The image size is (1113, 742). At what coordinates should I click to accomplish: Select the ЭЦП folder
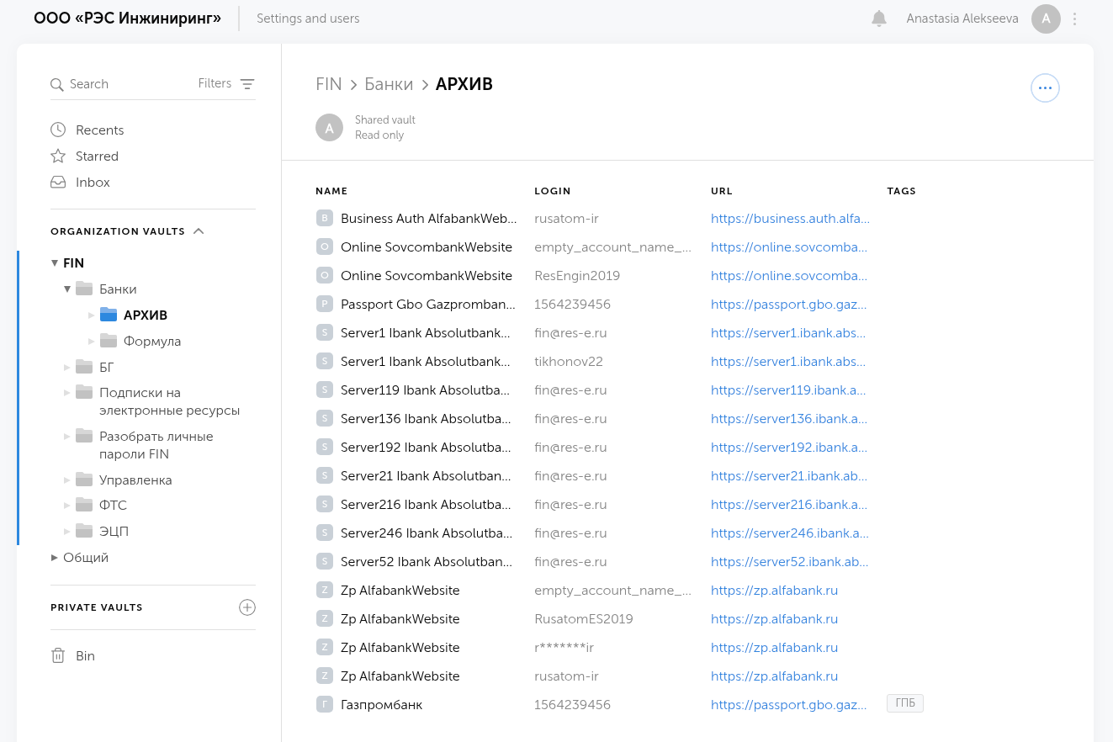tap(114, 532)
